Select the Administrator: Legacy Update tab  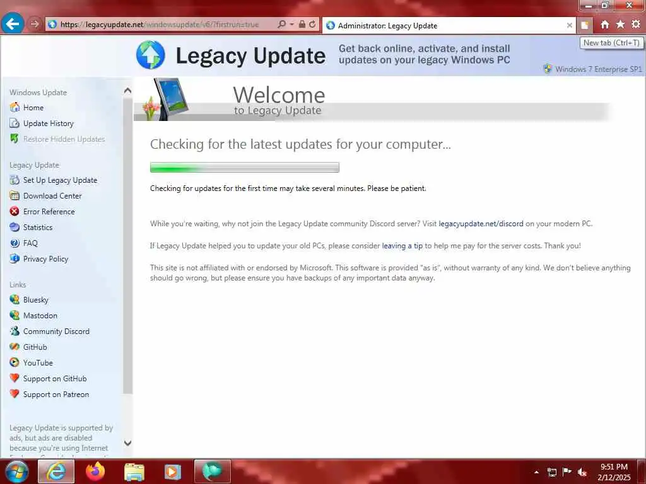(x=449, y=25)
